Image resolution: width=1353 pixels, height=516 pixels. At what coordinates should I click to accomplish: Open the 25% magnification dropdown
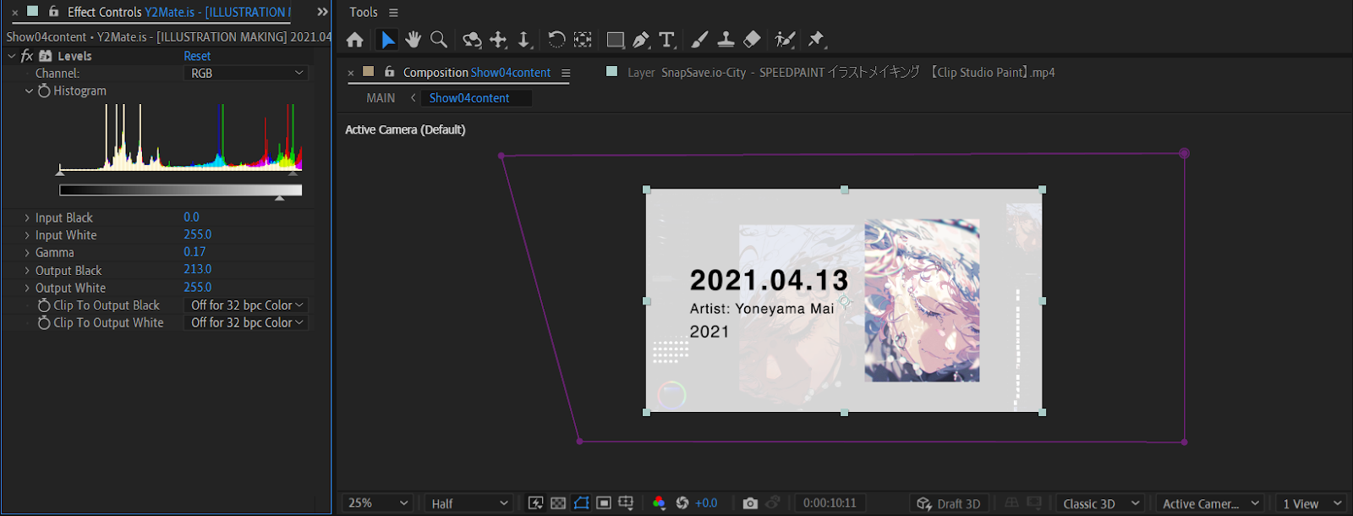pyautogui.click(x=378, y=503)
